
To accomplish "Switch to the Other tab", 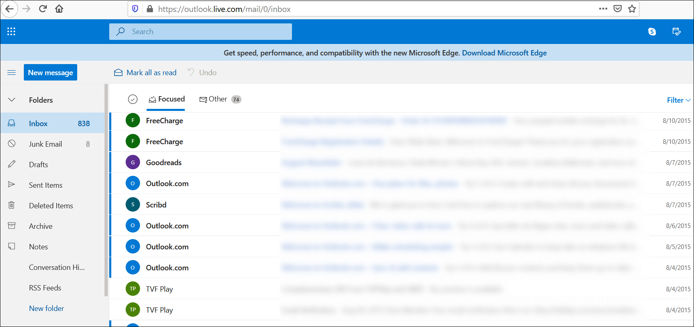I will tap(220, 99).
